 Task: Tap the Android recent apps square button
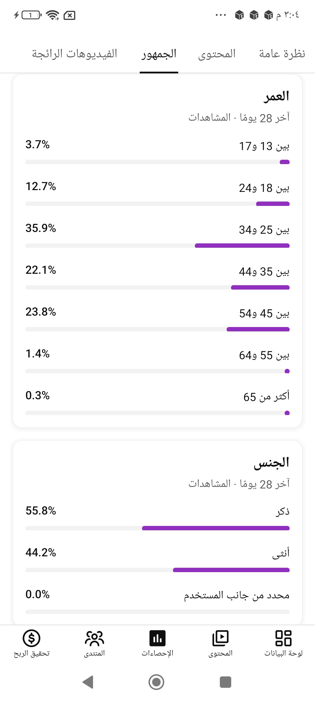(x=225, y=682)
